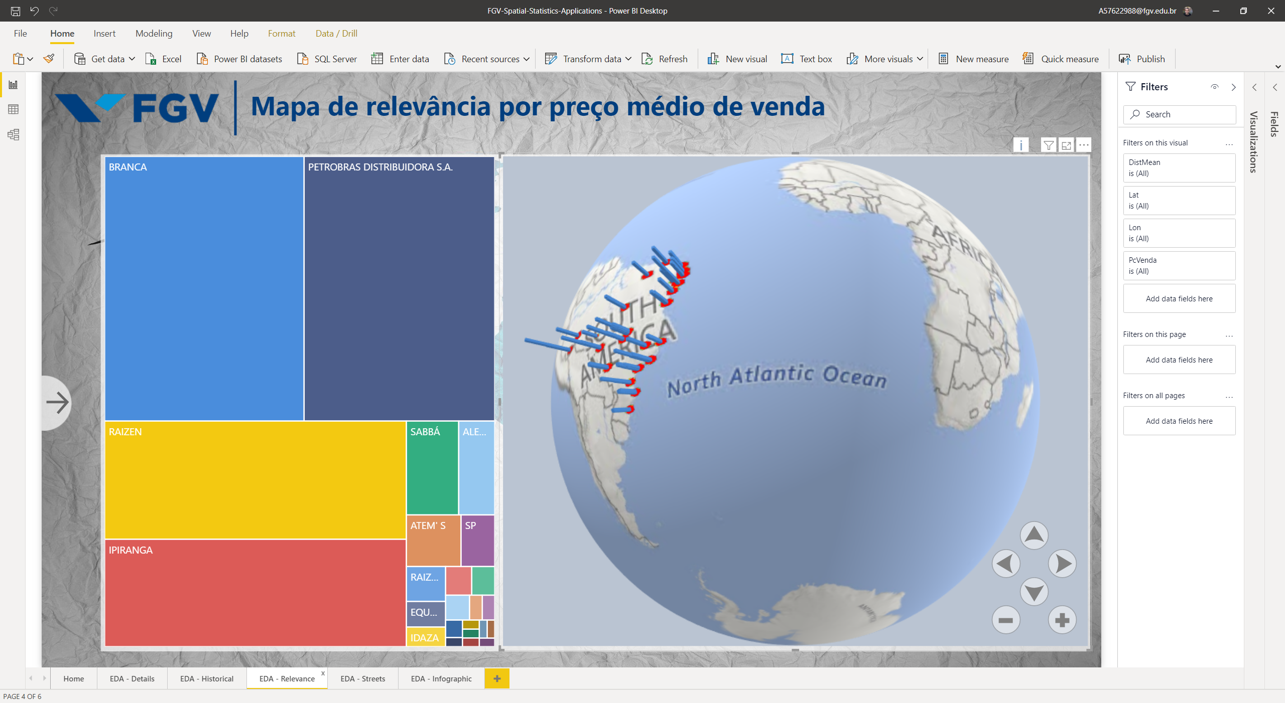Toggle the Filters pane eye visibility icon

pos(1214,87)
